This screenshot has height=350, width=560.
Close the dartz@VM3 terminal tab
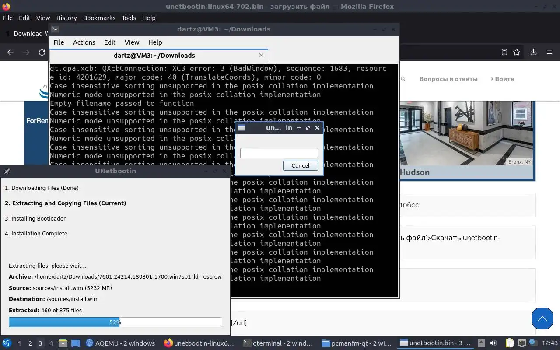point(261,55)
